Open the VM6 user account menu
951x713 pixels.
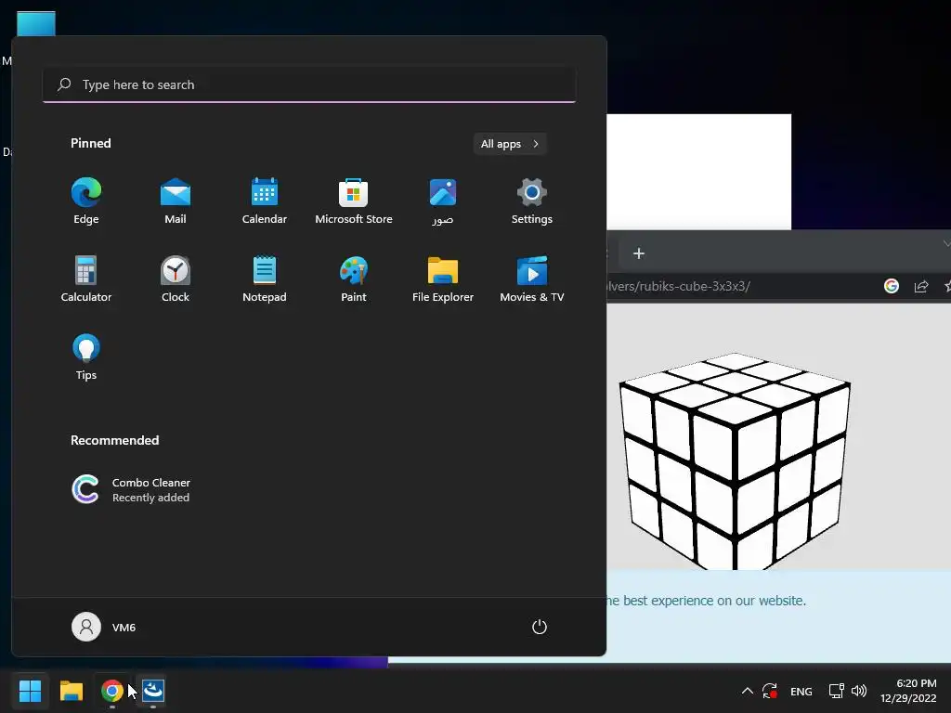point(104,627)
